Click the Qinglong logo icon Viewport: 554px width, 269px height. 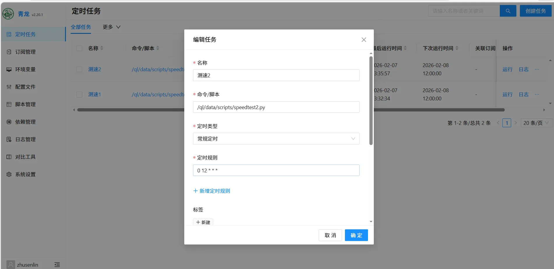pos(8,14)
